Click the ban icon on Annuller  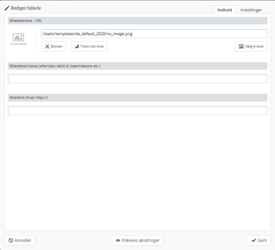(11, 240)
